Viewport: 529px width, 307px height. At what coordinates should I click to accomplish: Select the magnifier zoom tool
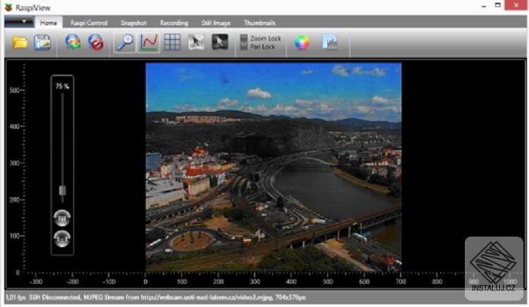pos(124,42)
